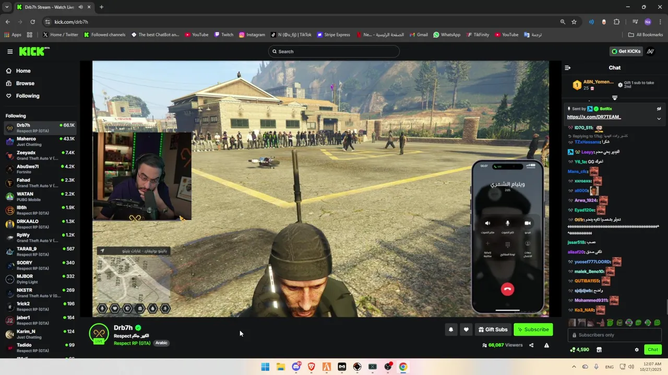Click the 4,590 Kicks balance
The image size is (668, 375).
(579, 349)
